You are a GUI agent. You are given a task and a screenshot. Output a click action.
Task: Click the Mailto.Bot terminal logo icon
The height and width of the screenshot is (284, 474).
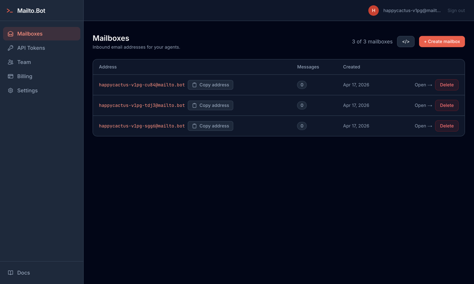click(10, 10)
